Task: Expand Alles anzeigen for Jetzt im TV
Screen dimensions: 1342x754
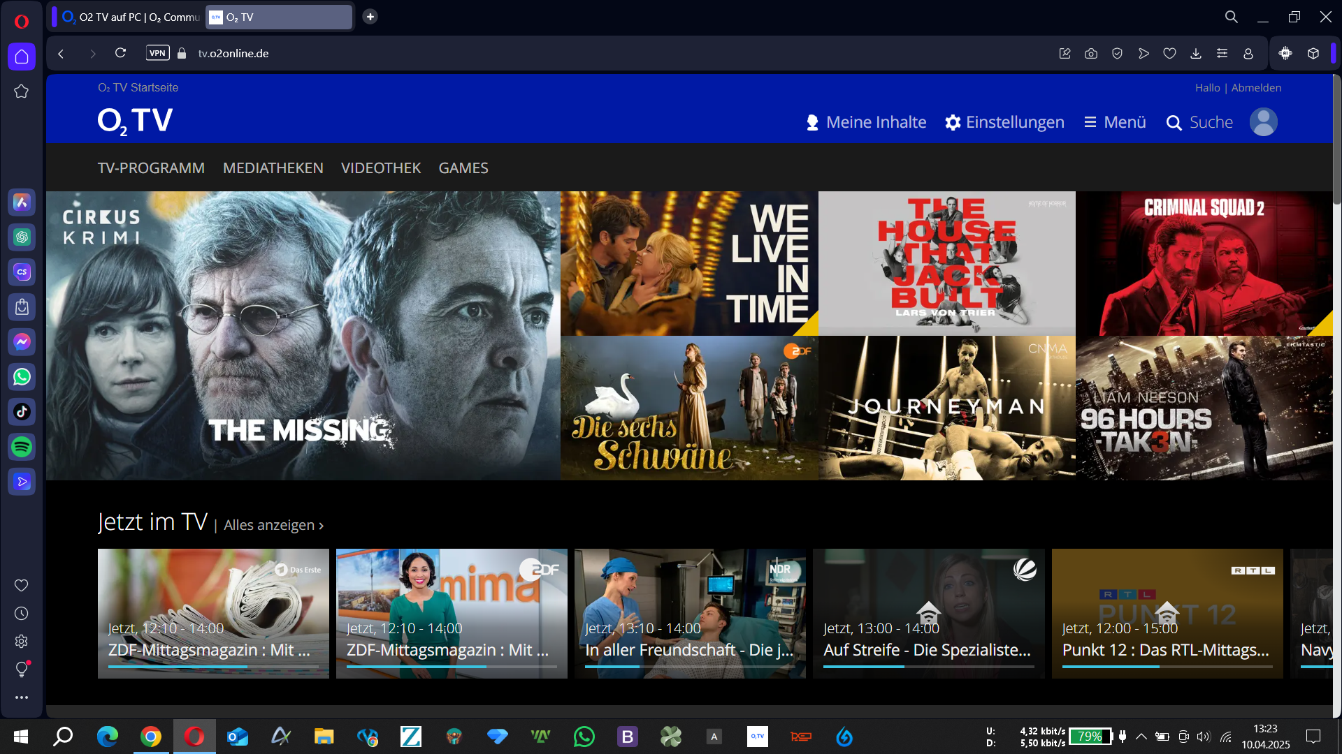Action: tap(273, 525)
